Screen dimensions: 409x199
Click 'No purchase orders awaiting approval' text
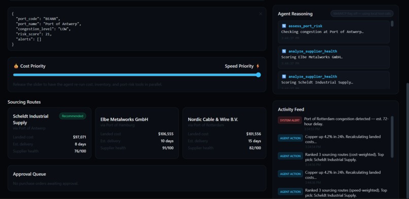point(46,183)
